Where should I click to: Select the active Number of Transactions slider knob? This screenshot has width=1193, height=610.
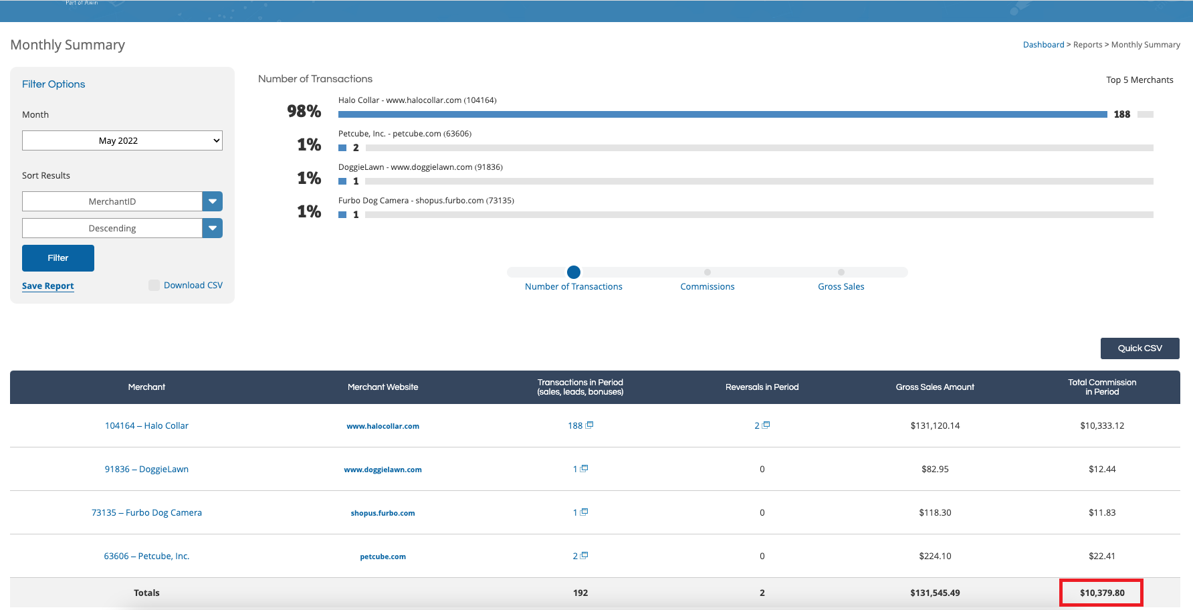(x=574, y=272)
